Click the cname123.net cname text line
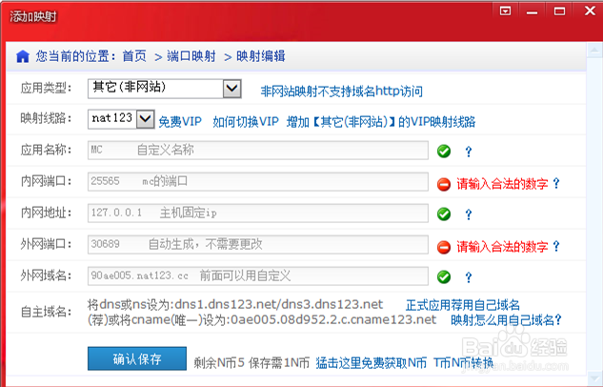 click(262, 319)
